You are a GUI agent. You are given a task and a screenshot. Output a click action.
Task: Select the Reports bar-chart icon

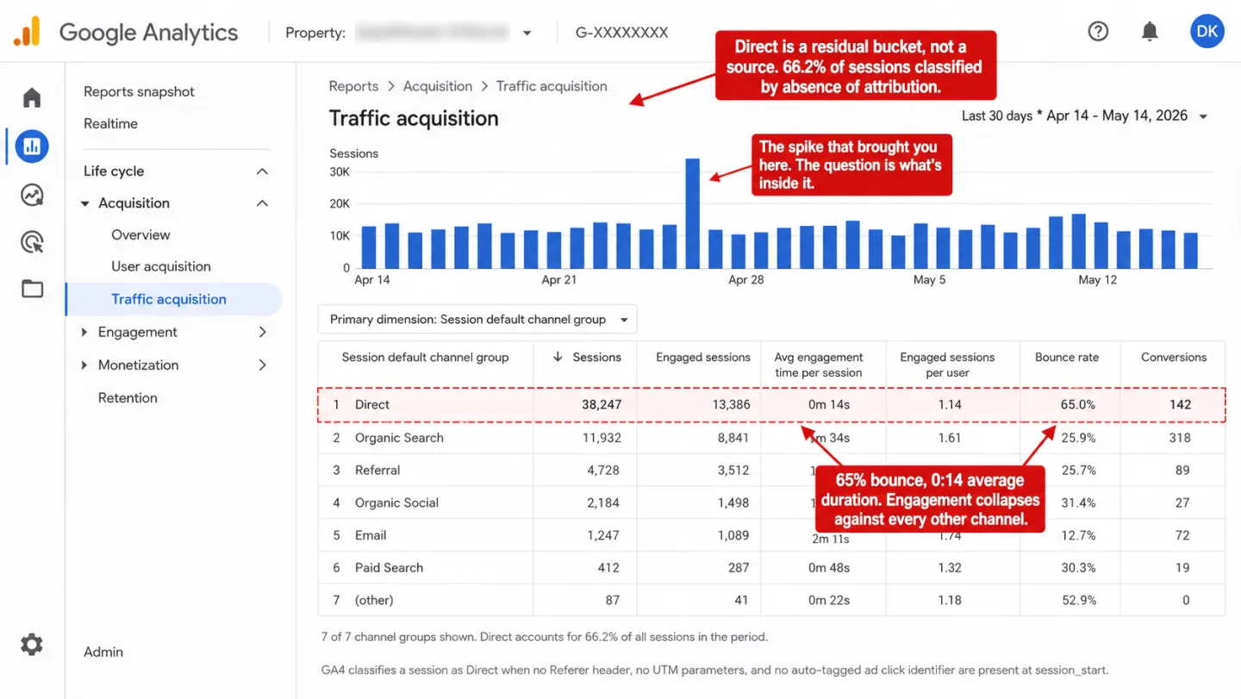[32, 147]
